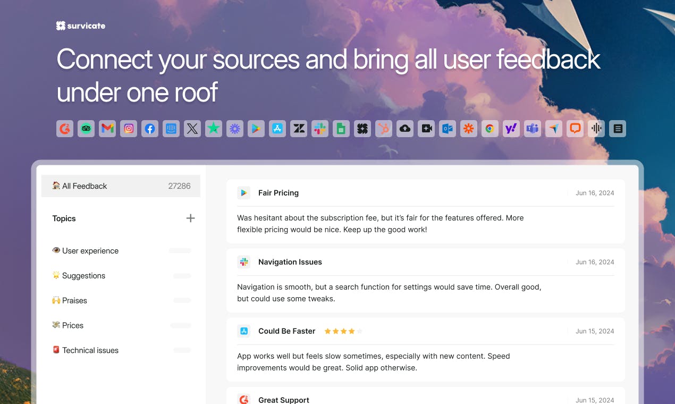Click the Facebook source icon
675x404 pixels.
pos(150,129)
